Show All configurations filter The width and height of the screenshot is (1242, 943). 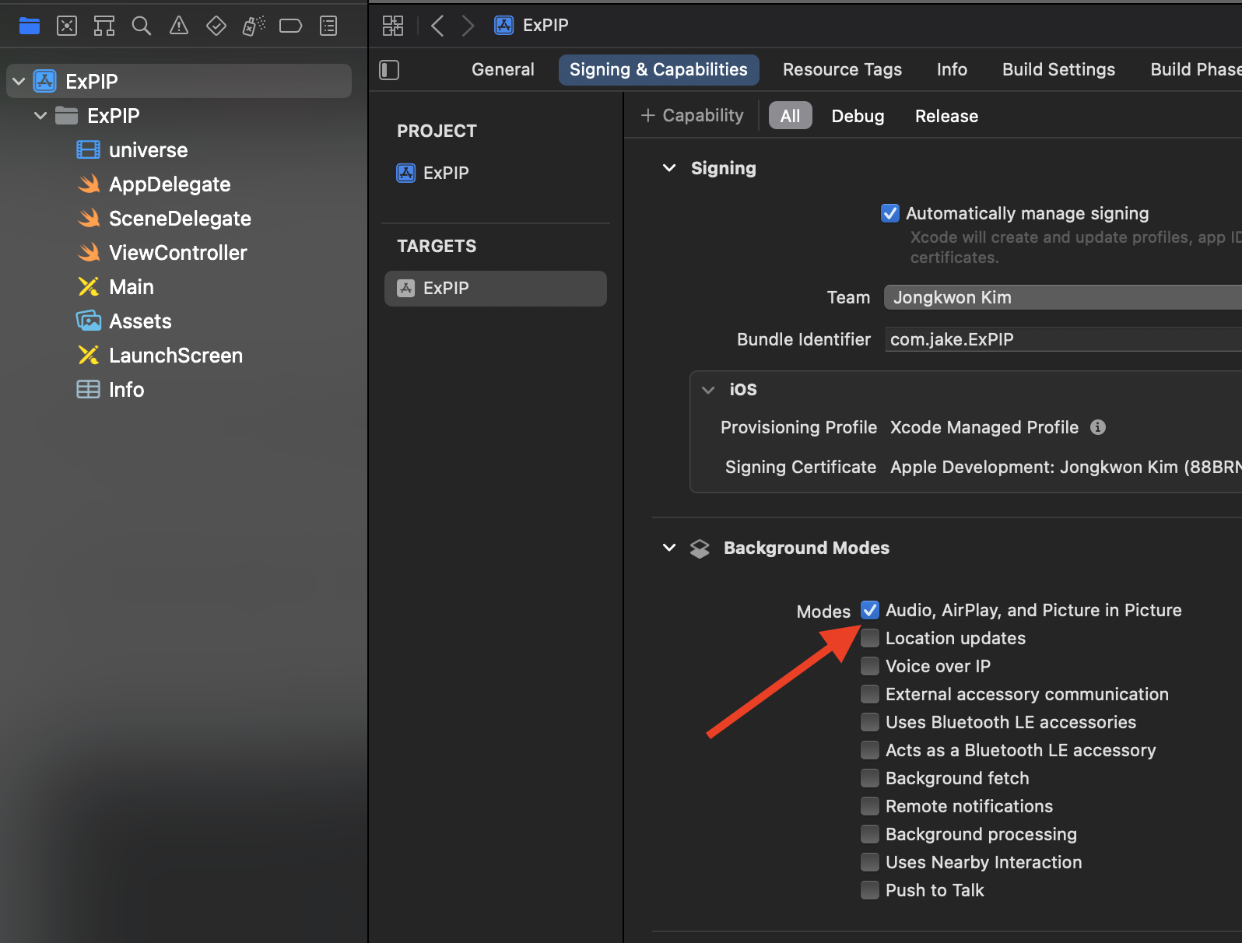790,116
